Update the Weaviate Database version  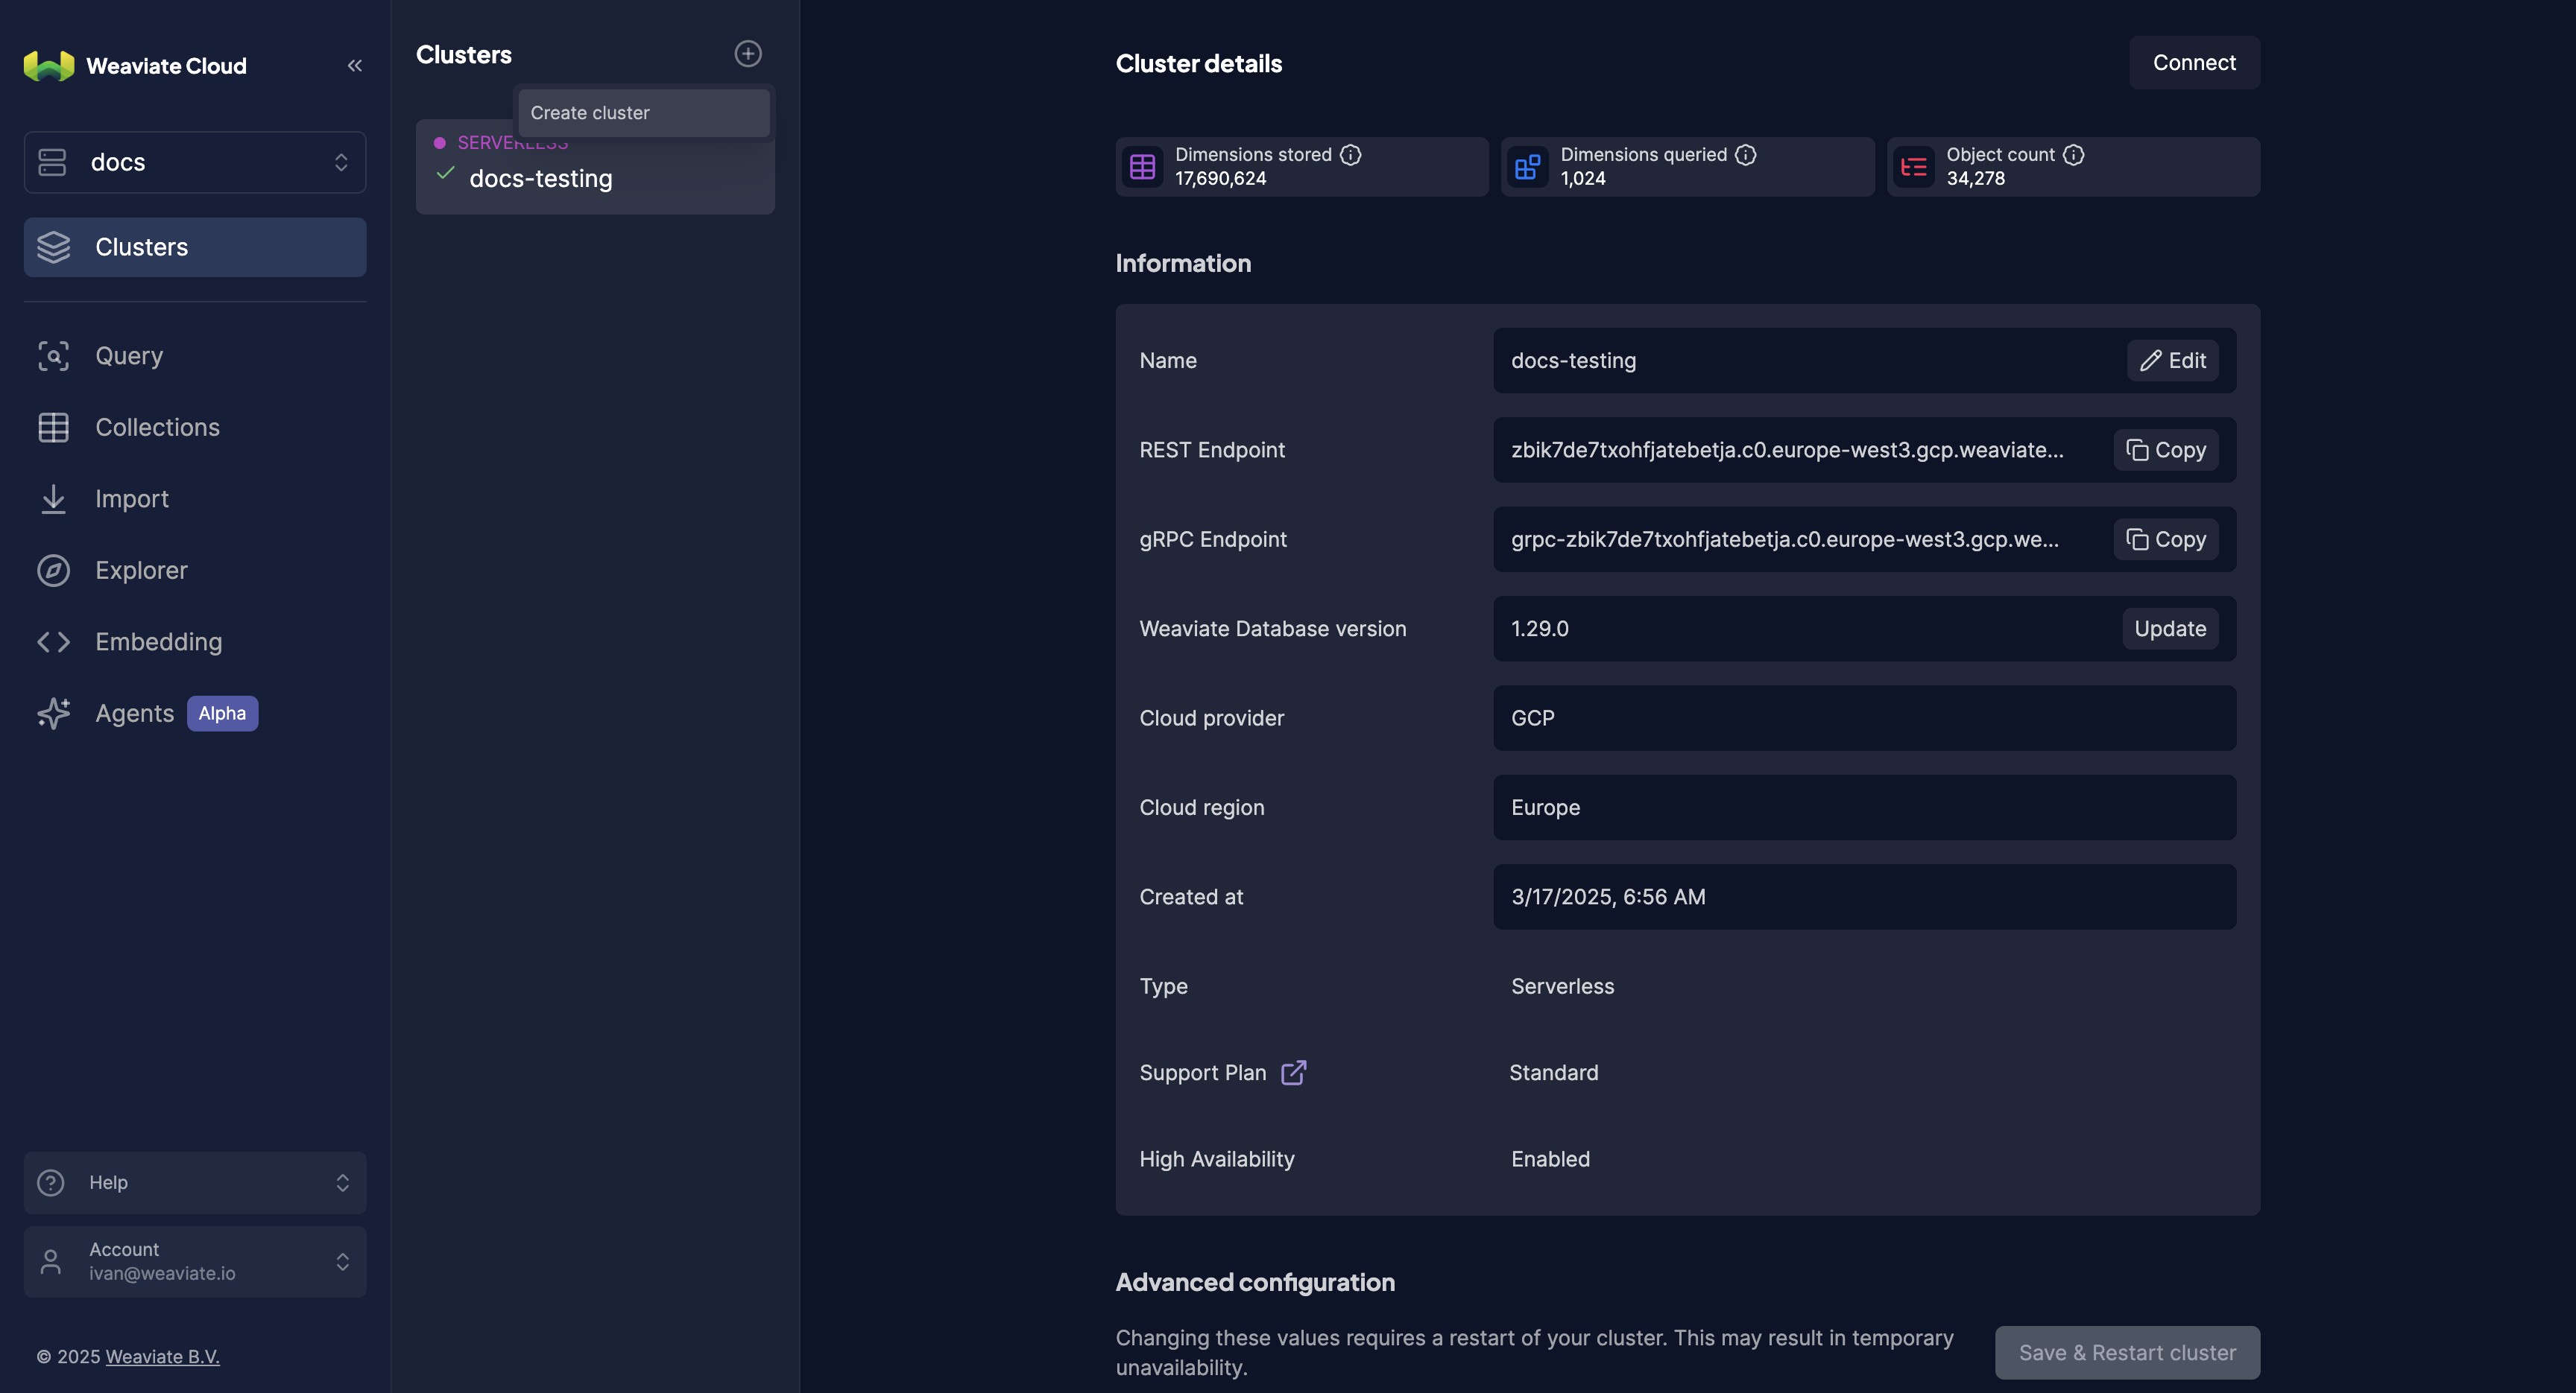(2170, 629)
